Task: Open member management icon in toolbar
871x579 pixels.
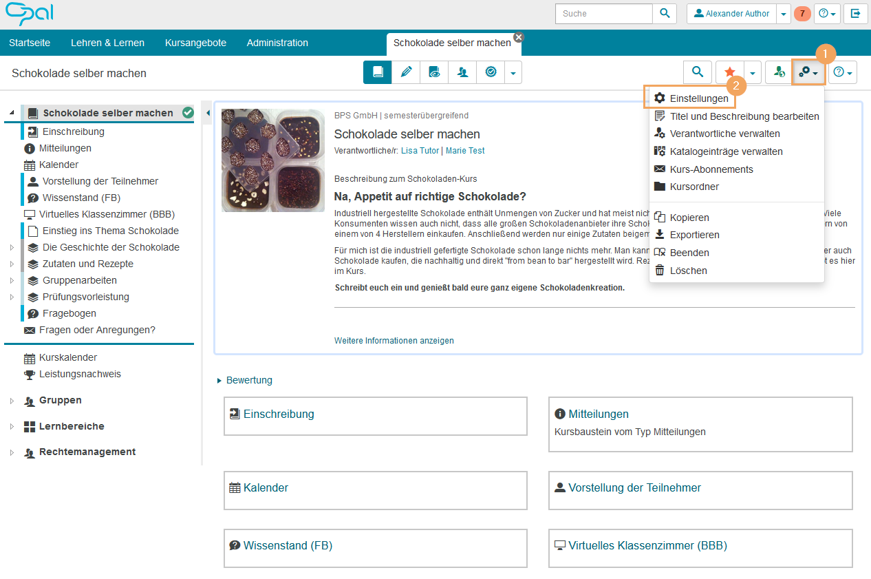Action: pyautogui.click(x=462, y=72)
